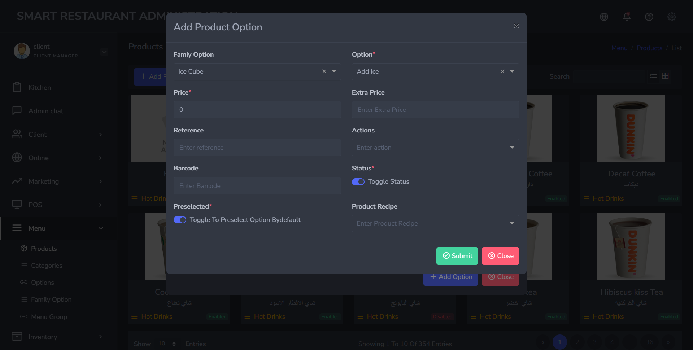Open the language globe icon in header
Image resolution: width=693 pixels, height=350 pixels.
[604, 17]
